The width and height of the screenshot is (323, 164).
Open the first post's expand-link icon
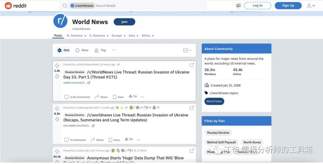pos(192,65)
